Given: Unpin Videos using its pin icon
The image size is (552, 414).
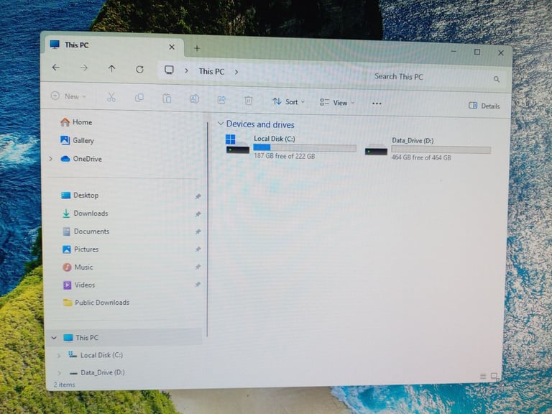Looking at the screenshot, I should coord(198,285).
